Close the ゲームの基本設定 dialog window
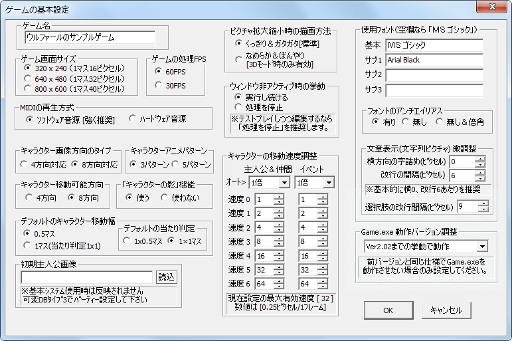 pyautogui.click(x=493, y=9)
